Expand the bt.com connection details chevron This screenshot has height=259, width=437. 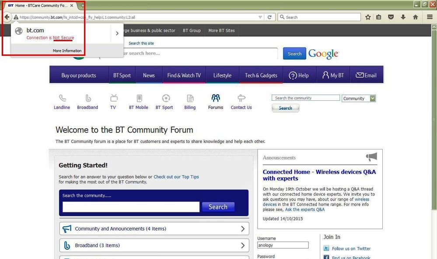[x=117, y=33]
